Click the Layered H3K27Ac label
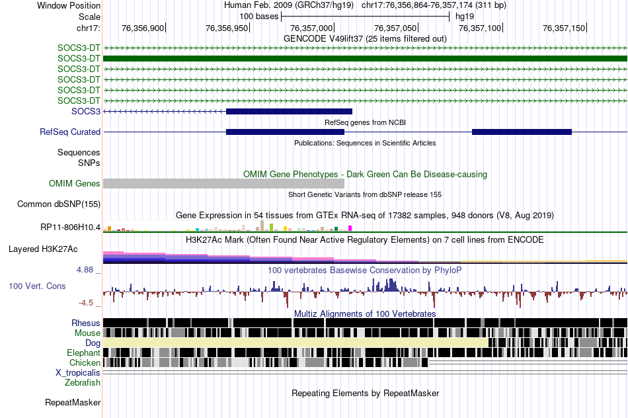The height and width of the screenshot is (418, 628). [x=43, y=249]
